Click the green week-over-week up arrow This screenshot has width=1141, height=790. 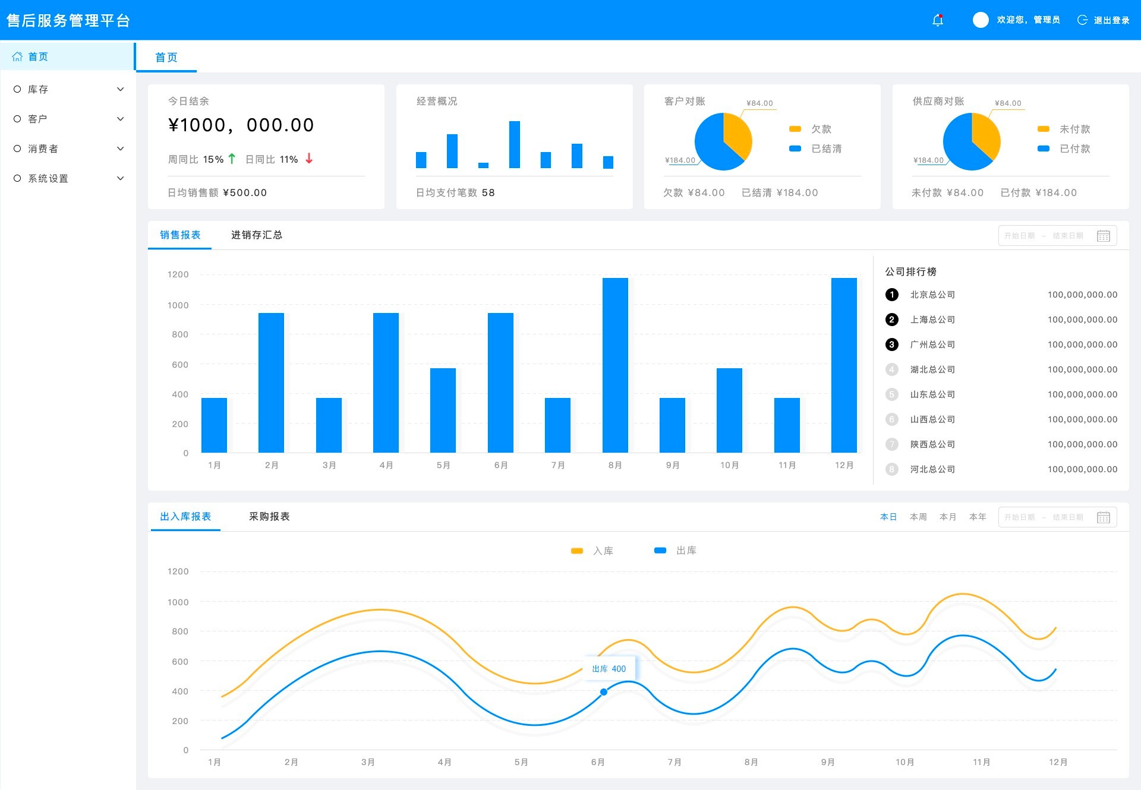coord(232,159)
